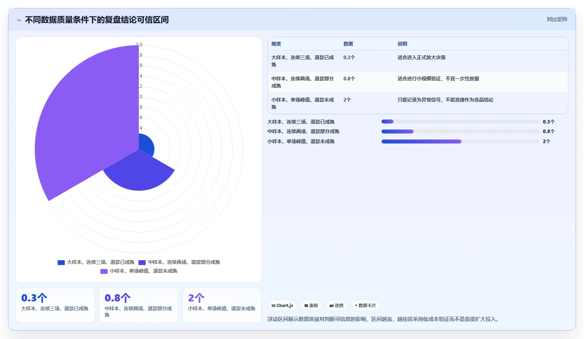Screen dimensions: 584x339
Task: Click the 0.8个 value in the table
Action: (x=349, y=79)
